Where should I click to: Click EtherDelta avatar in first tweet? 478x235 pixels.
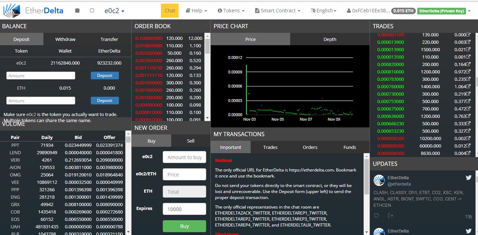[x=379, y=180]
